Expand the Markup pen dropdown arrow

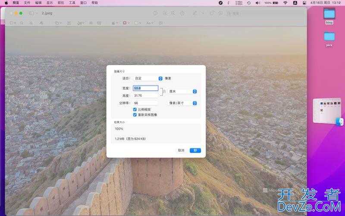tap(203, 13)
